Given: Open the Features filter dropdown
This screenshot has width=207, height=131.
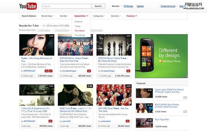Looking at the screenshot, I should click(x=132, y=16).
